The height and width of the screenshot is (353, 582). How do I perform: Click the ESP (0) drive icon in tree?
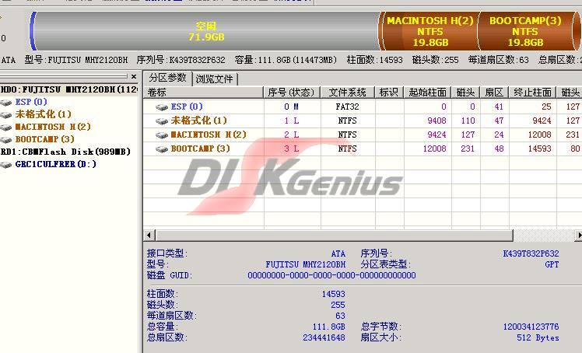click(x=6, y=103)
